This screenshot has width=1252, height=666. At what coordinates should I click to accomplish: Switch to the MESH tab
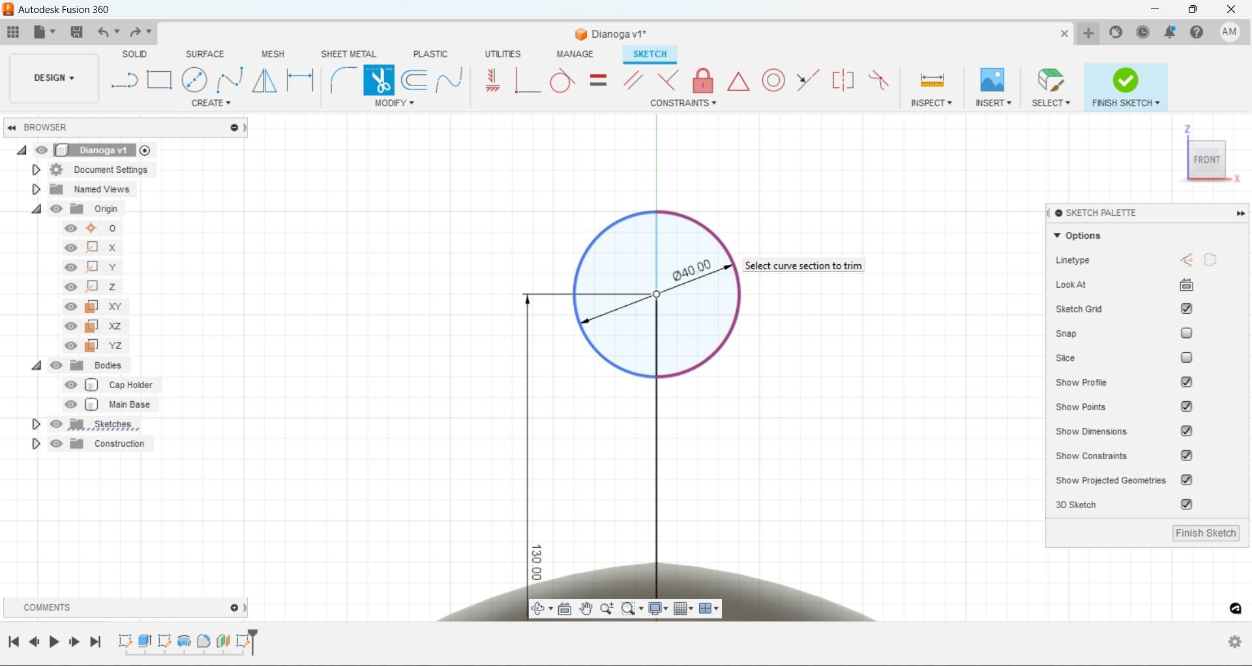pyautogui.click(x=273, y=54)
